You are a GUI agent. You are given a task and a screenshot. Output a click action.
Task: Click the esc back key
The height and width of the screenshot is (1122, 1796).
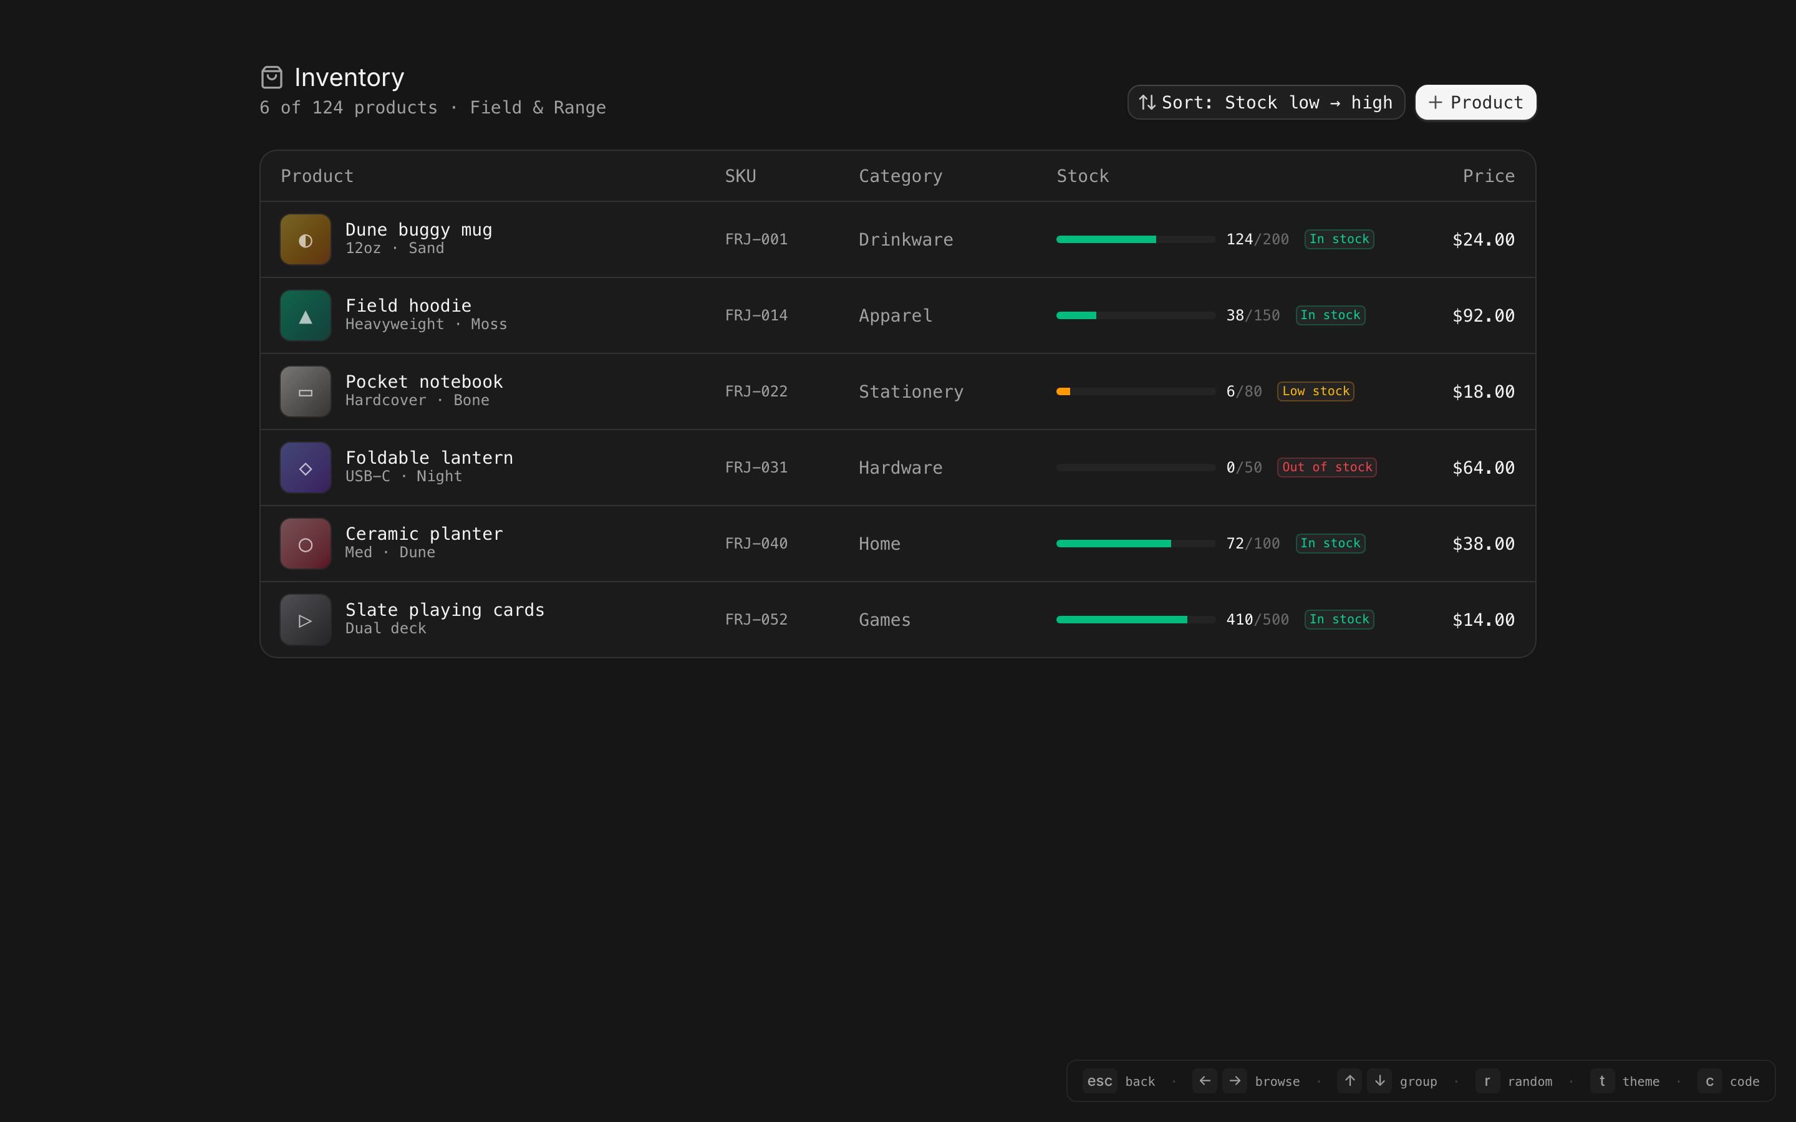(1099, 1081)
